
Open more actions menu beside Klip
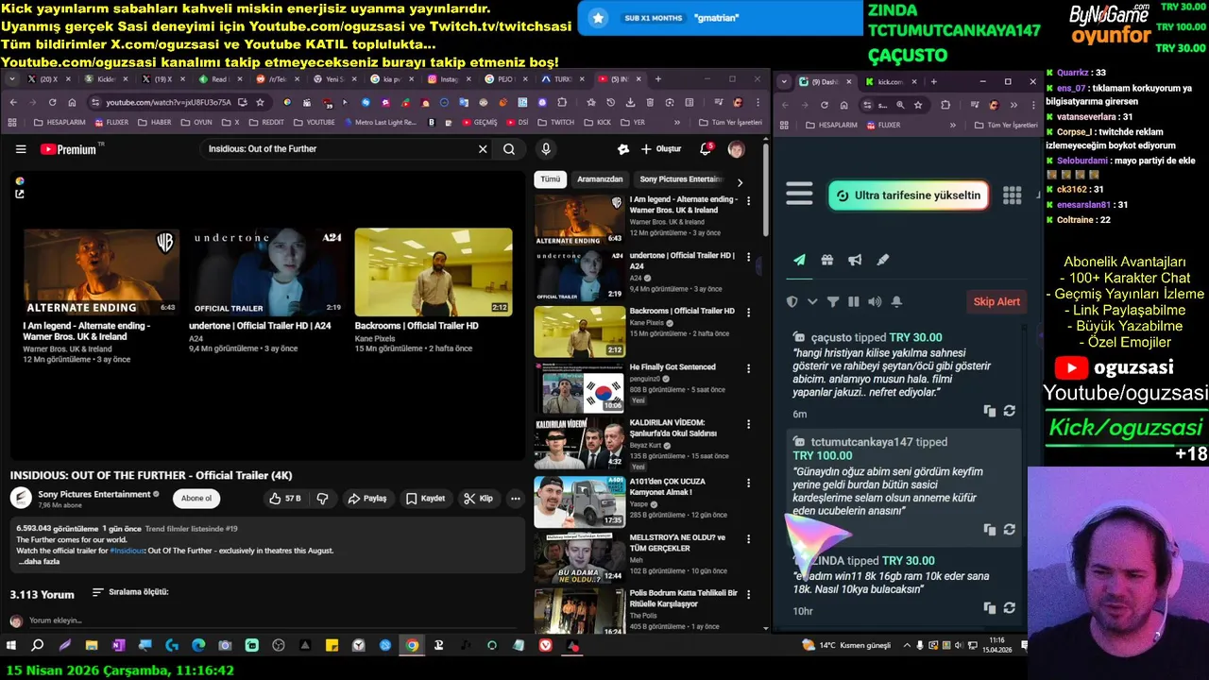pos(516,499)
